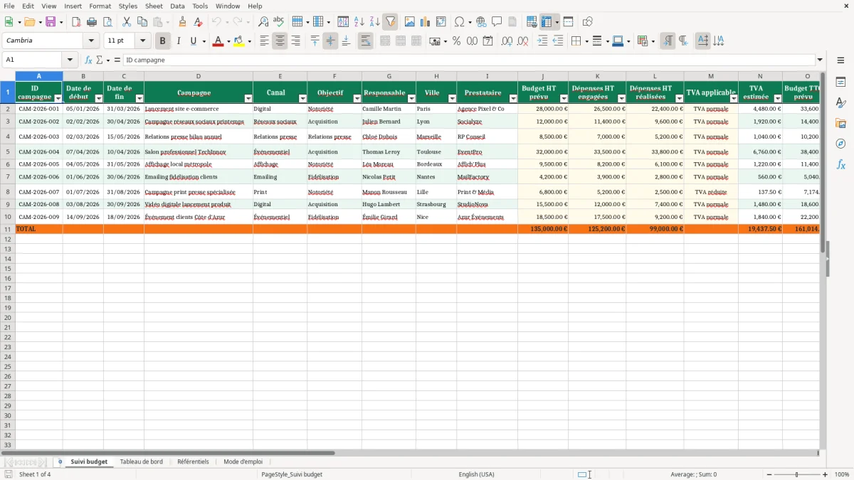Image resolution: width=854 pixels, height=480 pixels.
Task: Open the Sheet menu
Action: [154, 6]
